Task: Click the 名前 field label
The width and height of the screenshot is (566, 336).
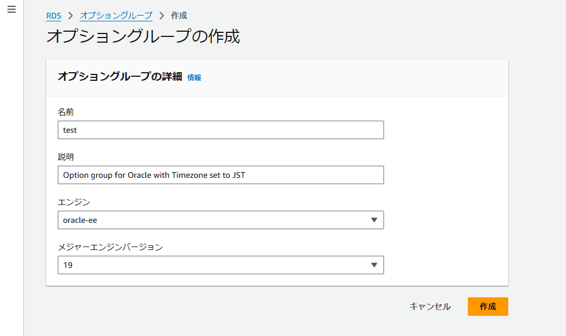Action: tap(66, 112)
